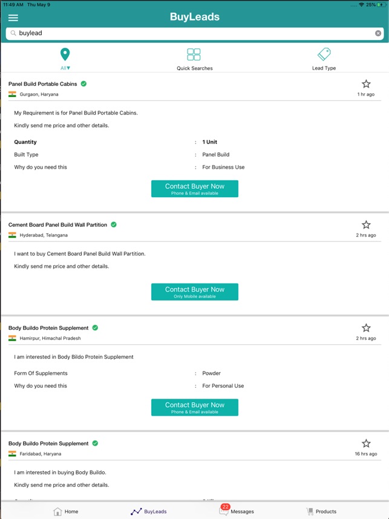This screenshot has width=389, height=519.
Task: Contact buyer for Hamirpur protein supplement
Action: [194, 407]
